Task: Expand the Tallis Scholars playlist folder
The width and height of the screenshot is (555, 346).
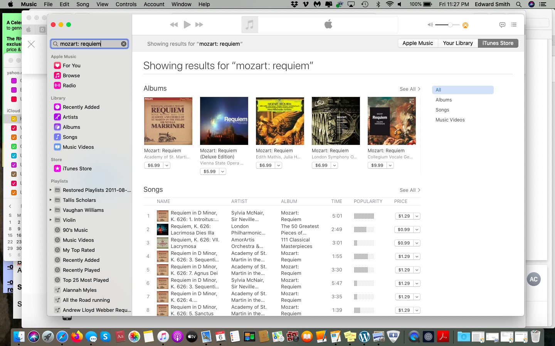Action: (50, 200)
